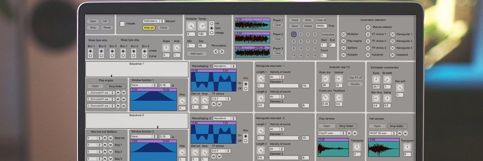The width and height of the screenshot is (483, 161).
Task: Click the St width dial
Action: (x=387, y=80)
